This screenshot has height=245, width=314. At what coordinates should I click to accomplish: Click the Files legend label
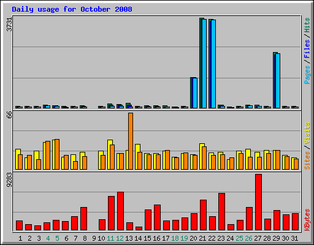point(307,49)
